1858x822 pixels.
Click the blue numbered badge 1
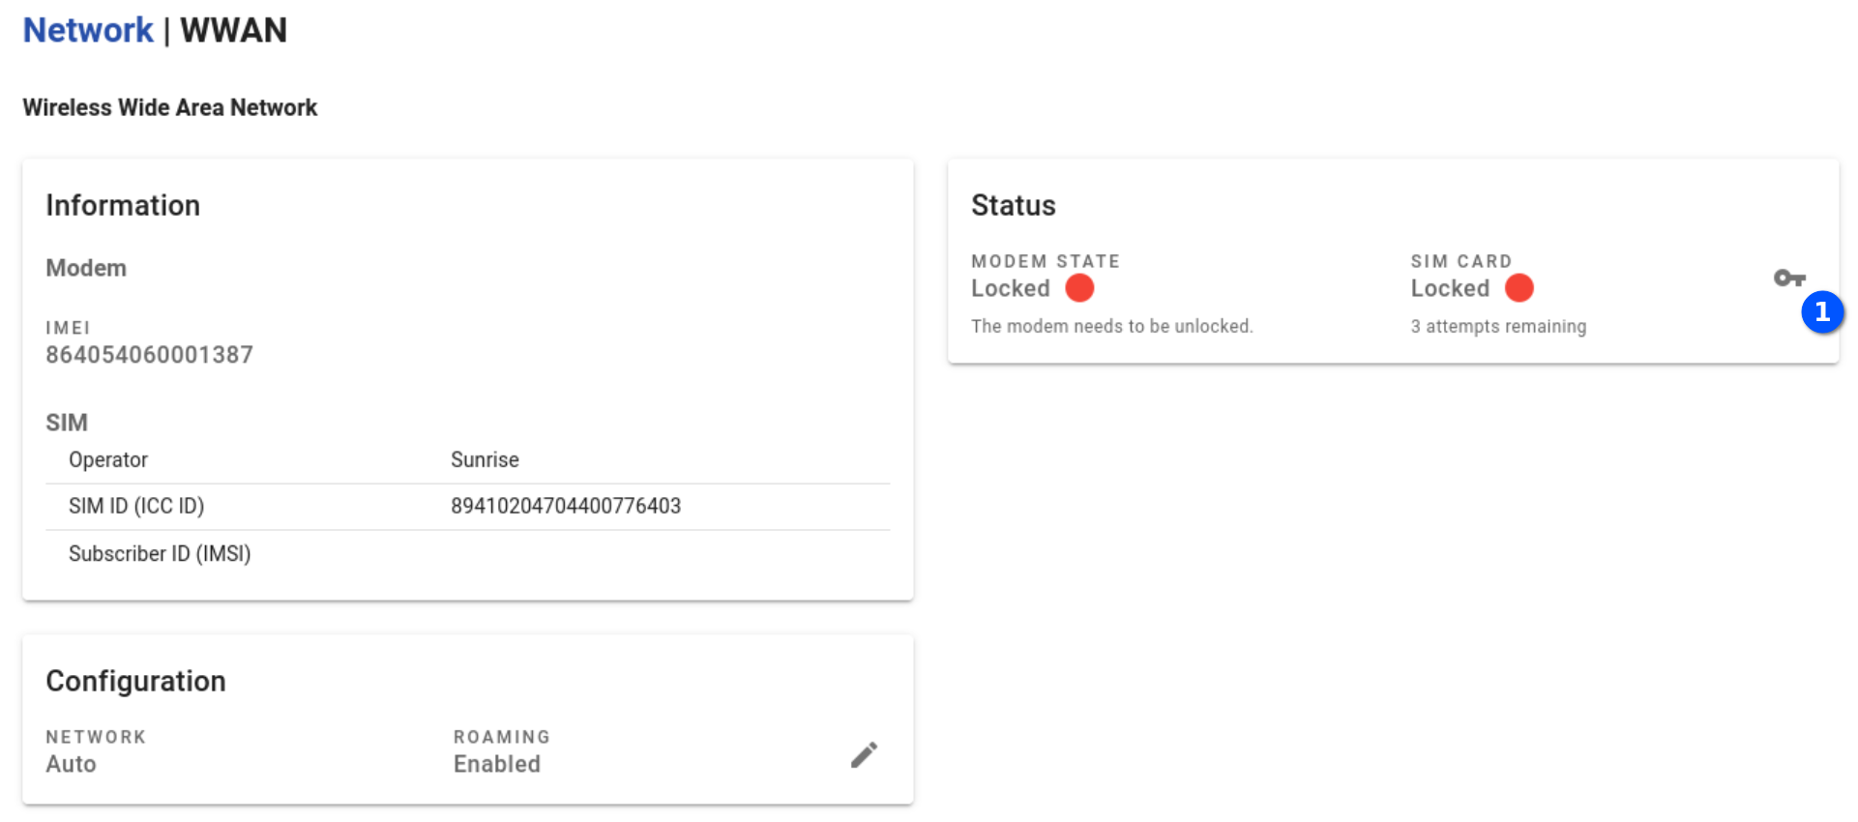pyautogui.click(x=1822, y=312)
